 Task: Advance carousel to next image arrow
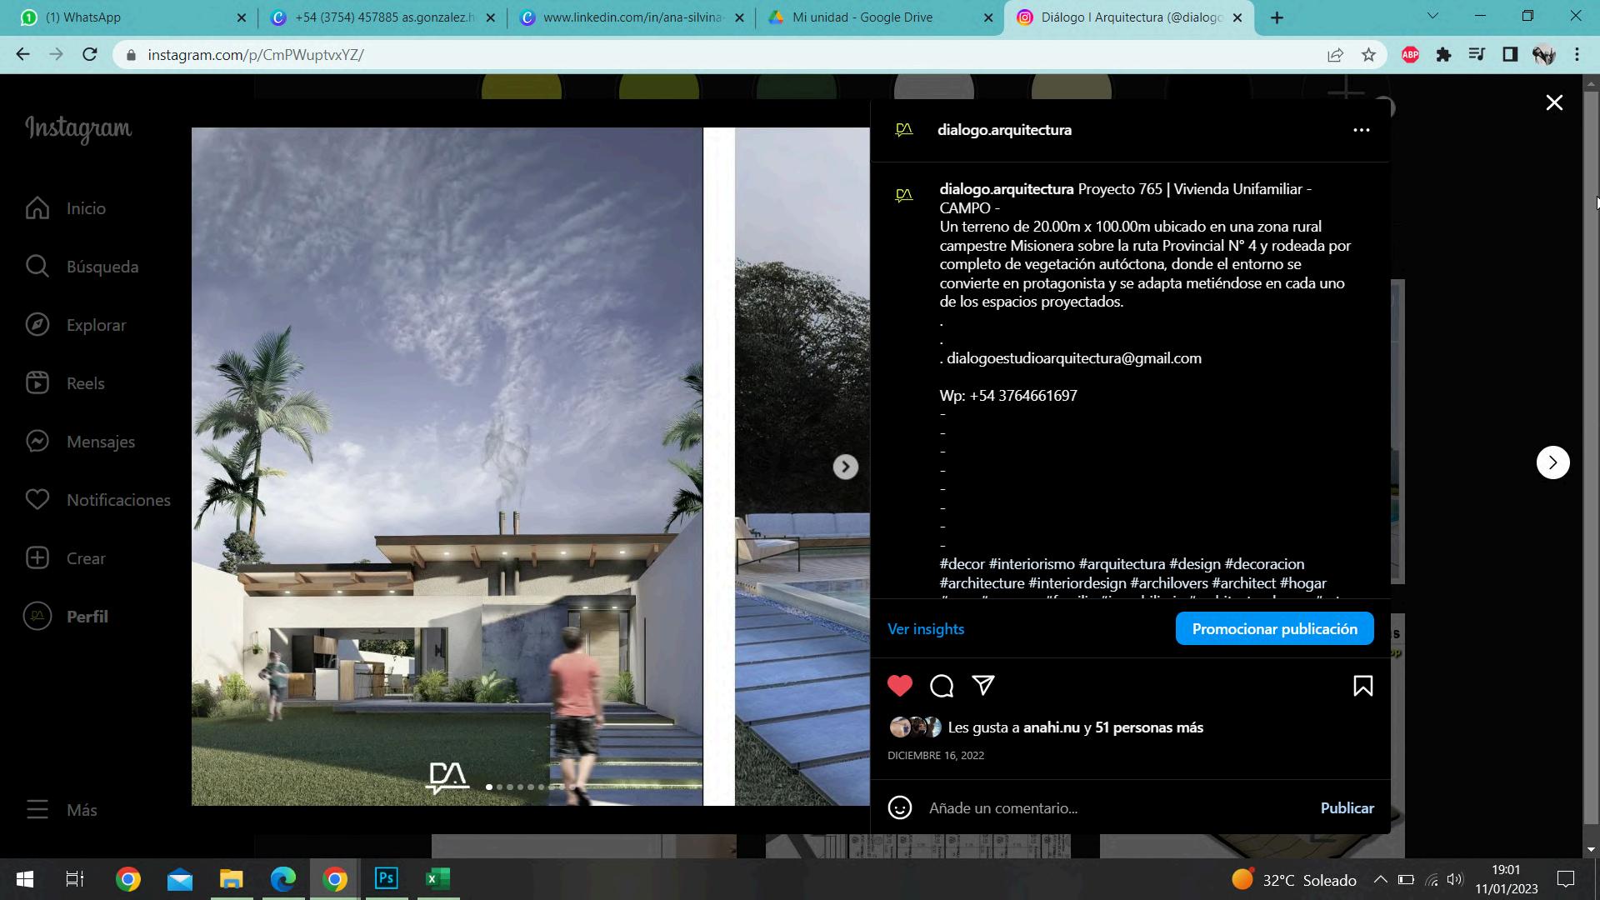click(x=845, y=467)
